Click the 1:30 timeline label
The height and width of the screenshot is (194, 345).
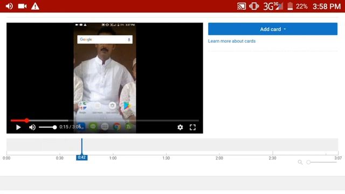[x=166, y=158]
